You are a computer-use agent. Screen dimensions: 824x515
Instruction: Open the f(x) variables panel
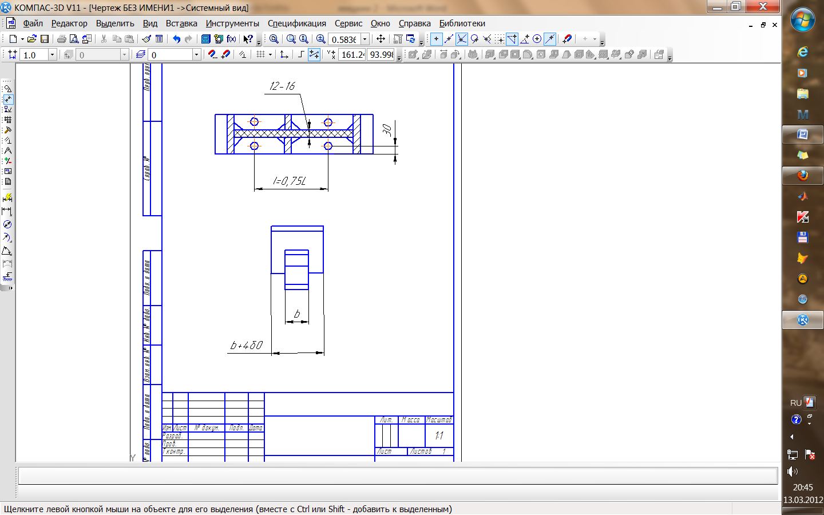tap(231, 39)
